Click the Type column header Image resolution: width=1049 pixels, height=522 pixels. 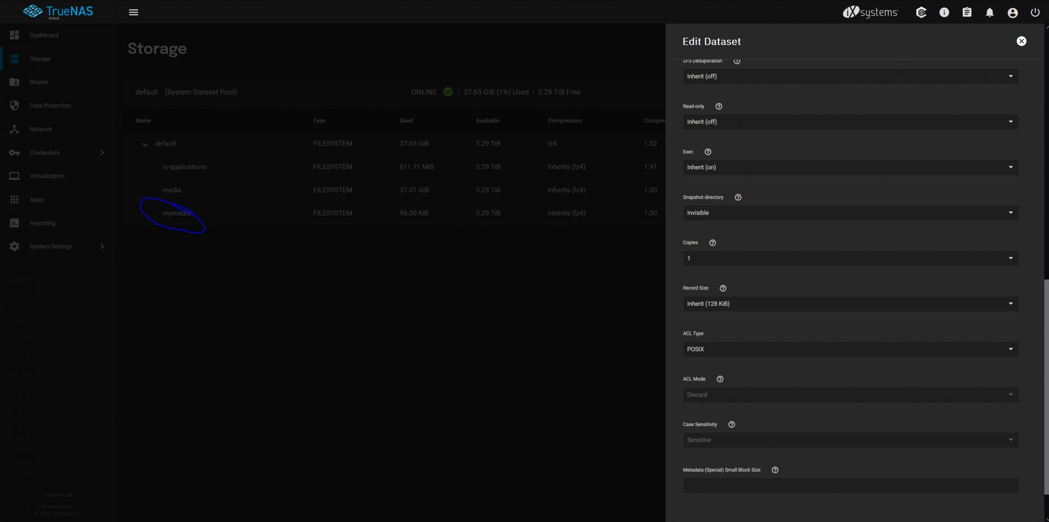coord(319,121)
